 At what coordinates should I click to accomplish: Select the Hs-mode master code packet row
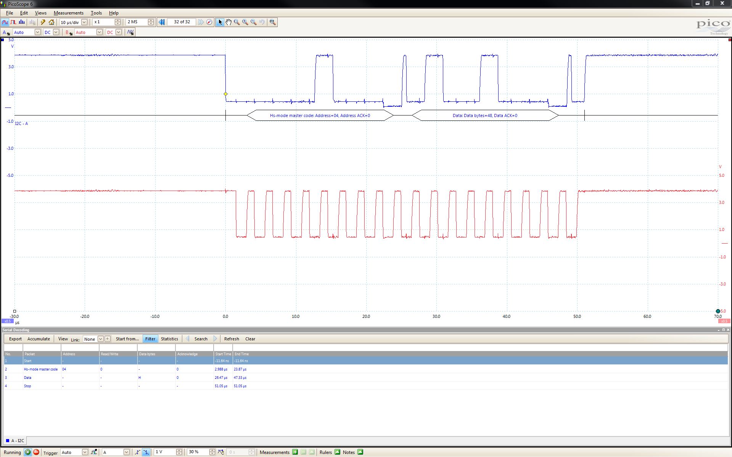pyautogui.click(x=365, y=369)
